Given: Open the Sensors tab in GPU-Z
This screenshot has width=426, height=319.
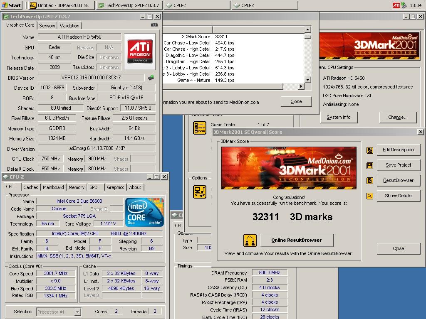Looking at the screenshot, I should [47, 25].
